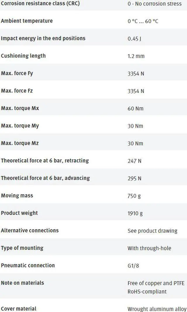
Task: Click the Cover material label
Action: click(x=19, y=308)
